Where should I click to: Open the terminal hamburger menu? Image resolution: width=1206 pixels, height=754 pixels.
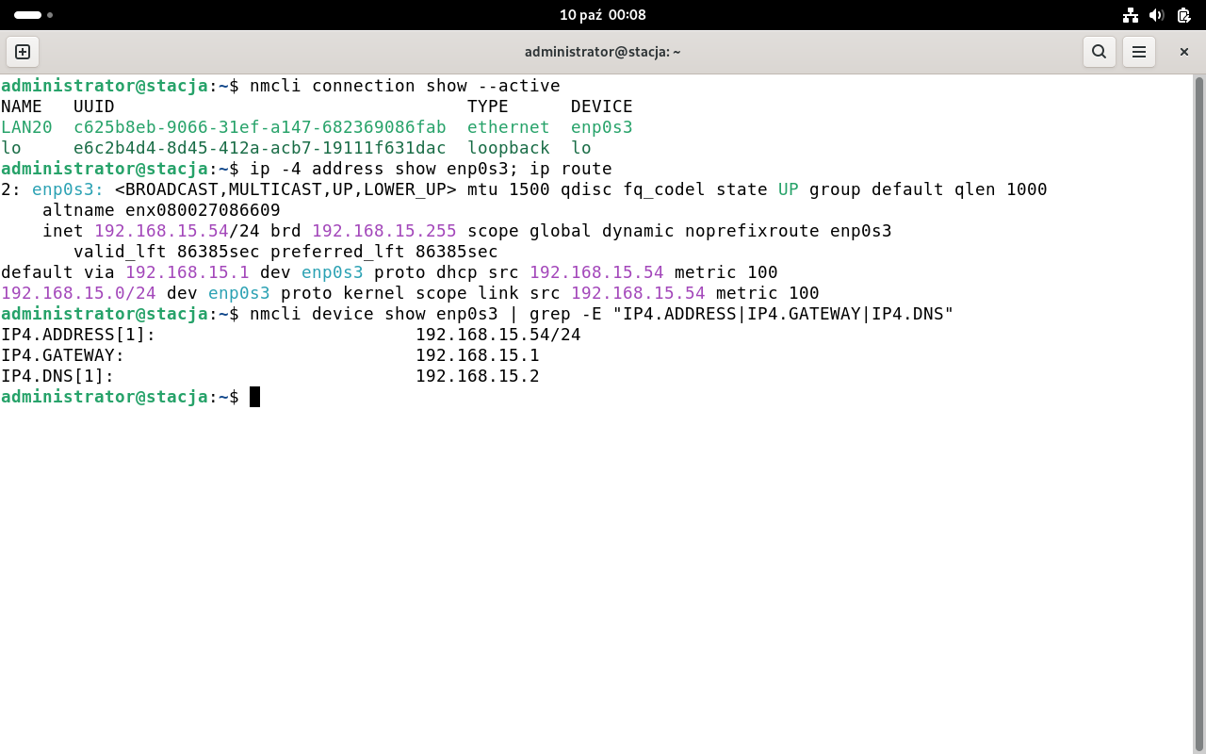[x=1139, y=52]
